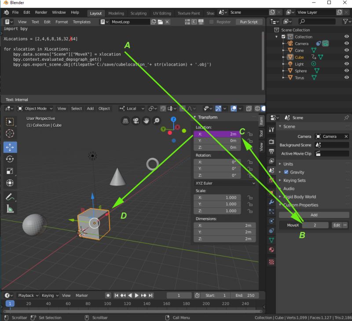Open the Keying dropdown in timeline

coord(50,295)
